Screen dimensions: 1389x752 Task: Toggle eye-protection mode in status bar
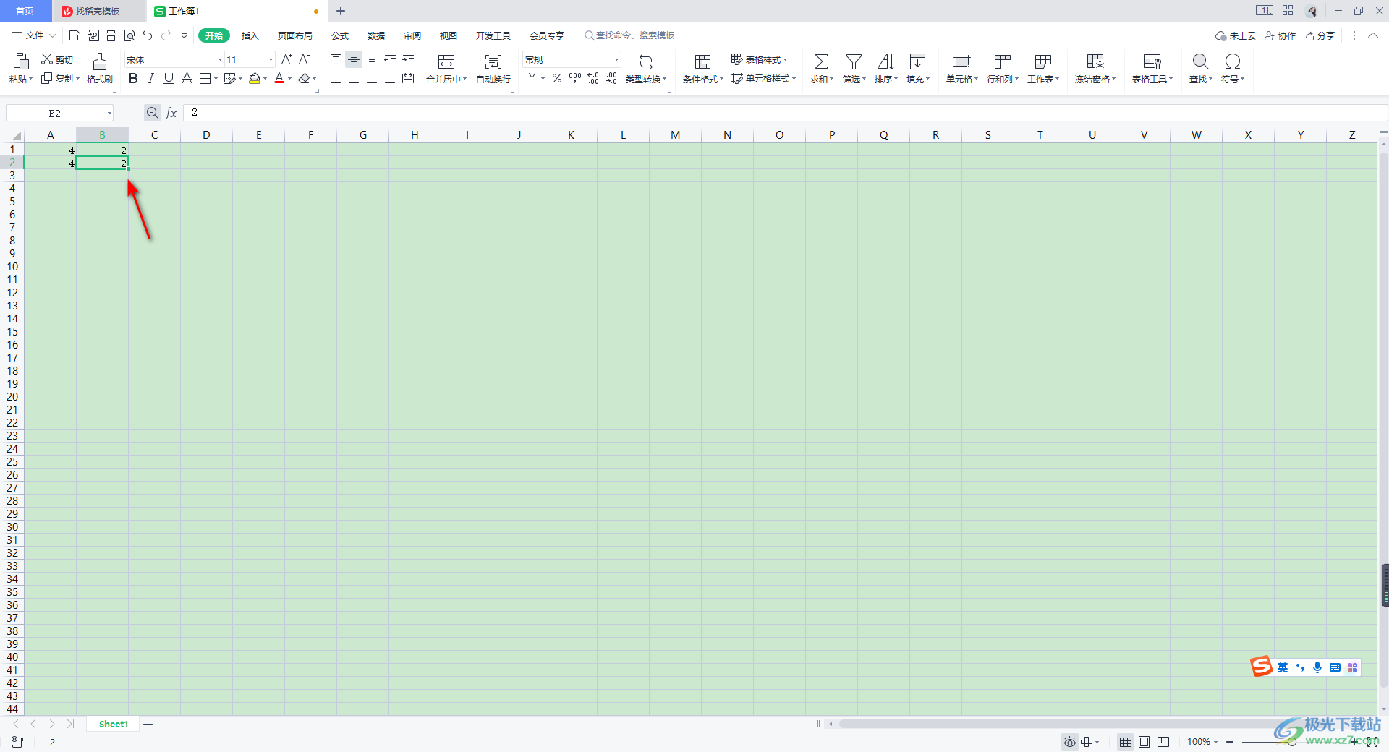(x=1069, y=742)
